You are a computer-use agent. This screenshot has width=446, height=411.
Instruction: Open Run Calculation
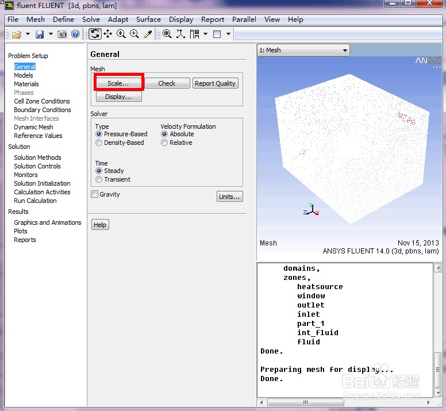click(35, 201)
